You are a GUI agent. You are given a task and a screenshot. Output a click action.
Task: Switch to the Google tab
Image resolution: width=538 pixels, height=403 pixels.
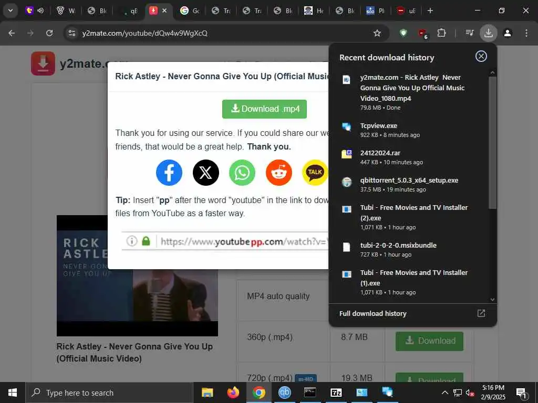190,10
